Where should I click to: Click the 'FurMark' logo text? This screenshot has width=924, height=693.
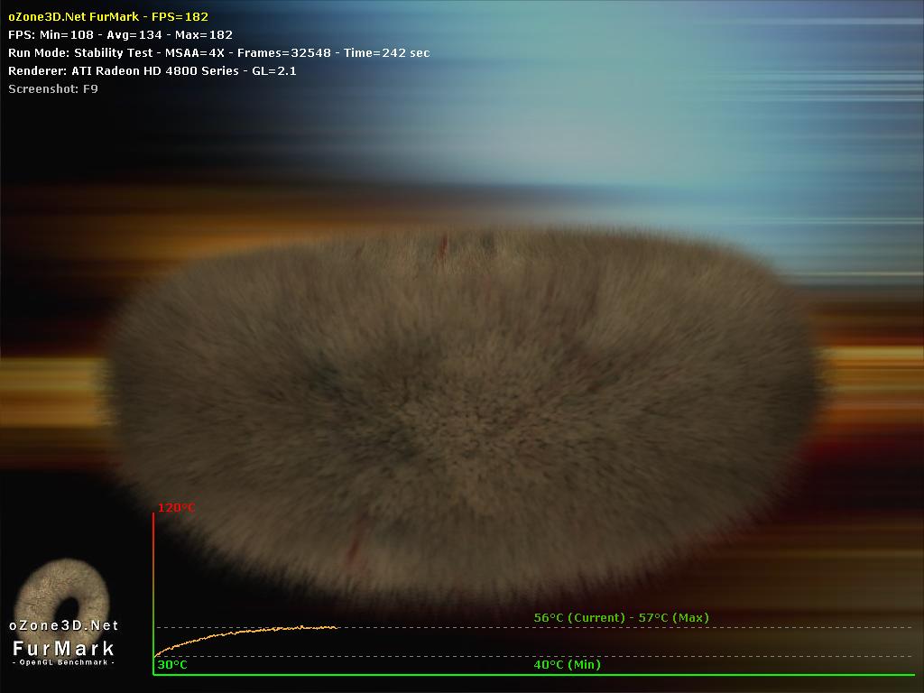[64, 648]
